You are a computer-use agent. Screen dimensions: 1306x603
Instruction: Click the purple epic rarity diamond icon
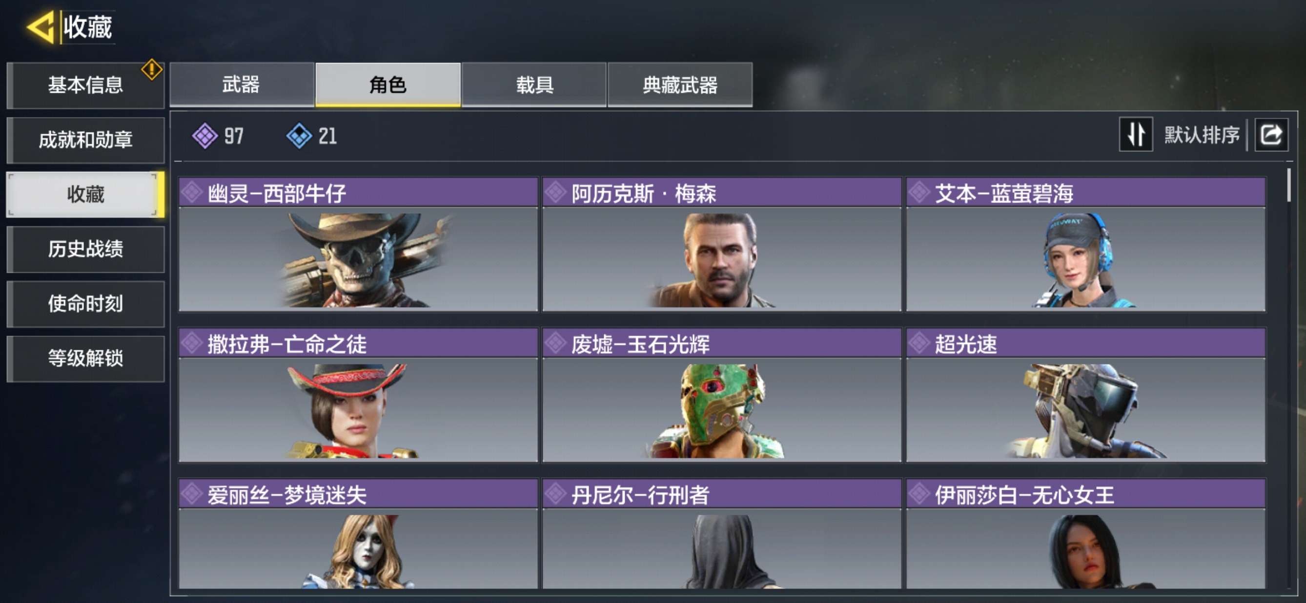click(x=205, y=136)
